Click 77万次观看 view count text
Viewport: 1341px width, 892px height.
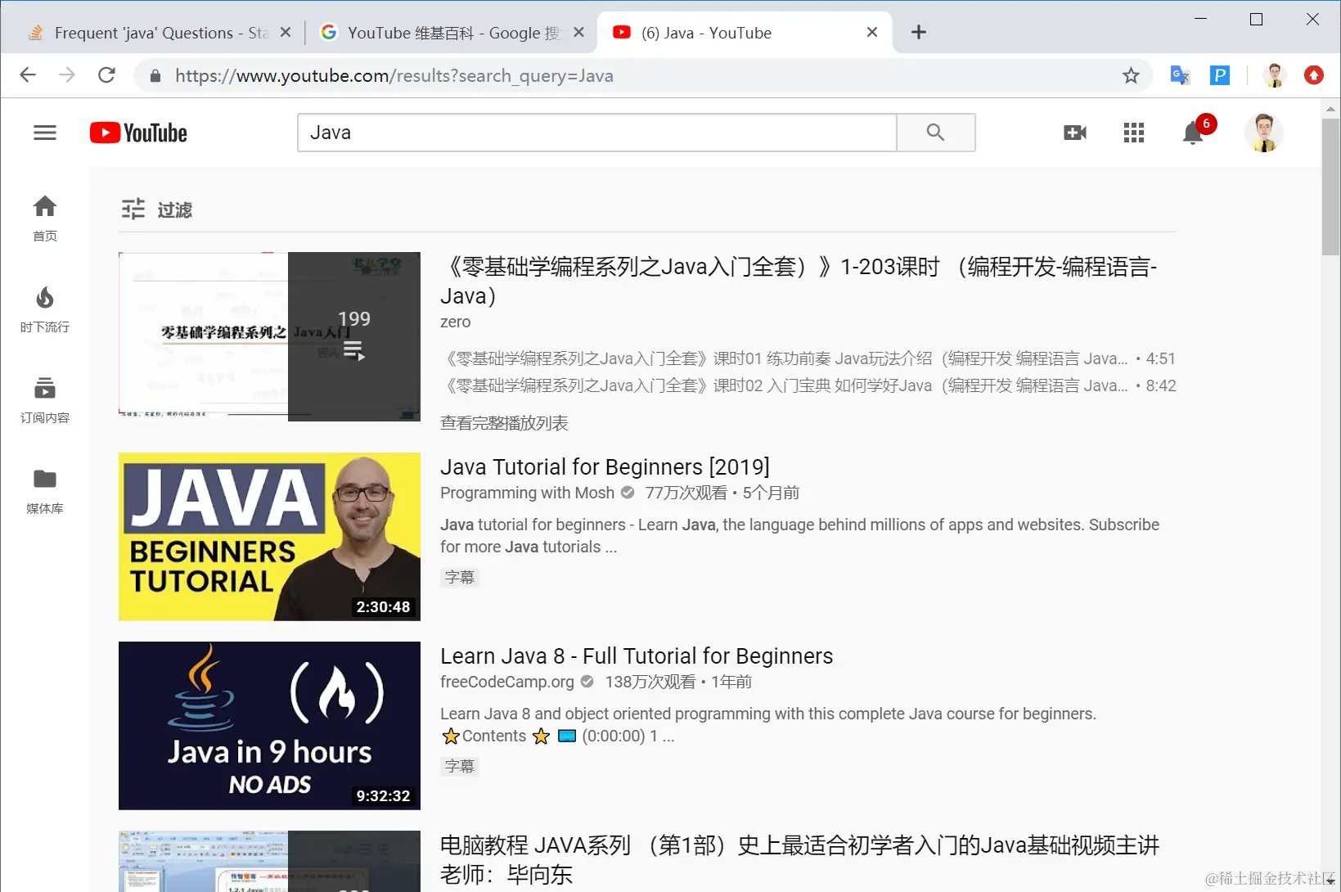click(x=686, y=493)
